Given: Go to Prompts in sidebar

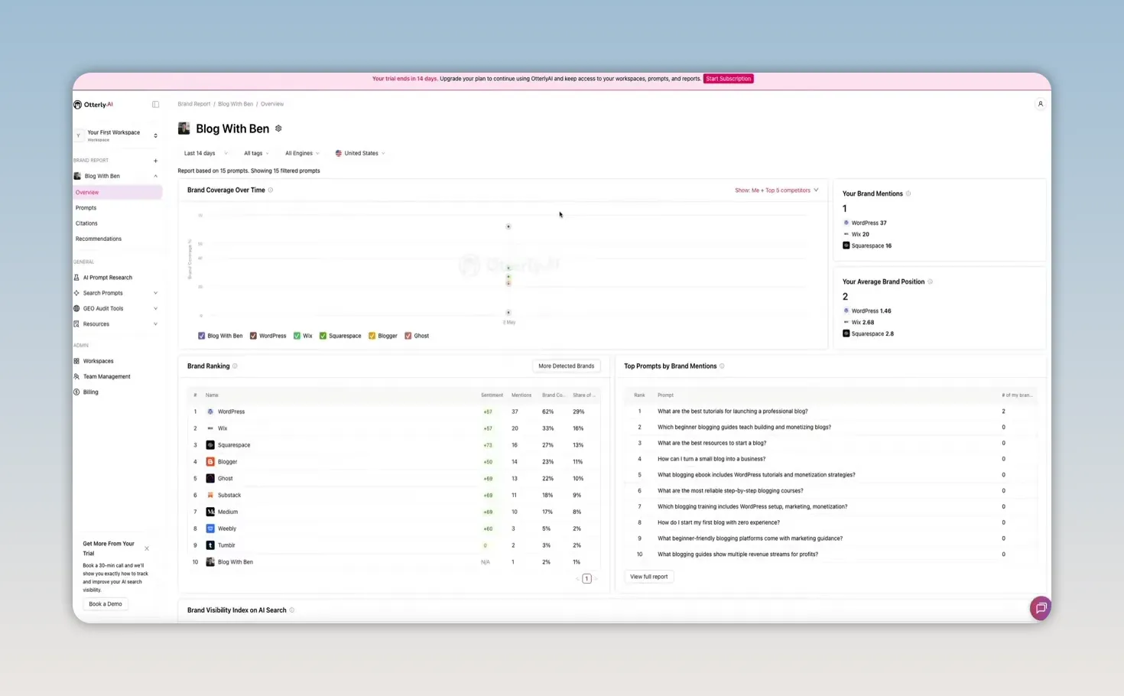Looking at the screenshot, I should click(x=86, y=208).
